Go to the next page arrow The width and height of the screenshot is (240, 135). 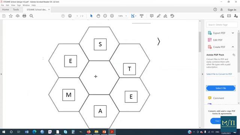pyautogui.click(x=70, y=16)
